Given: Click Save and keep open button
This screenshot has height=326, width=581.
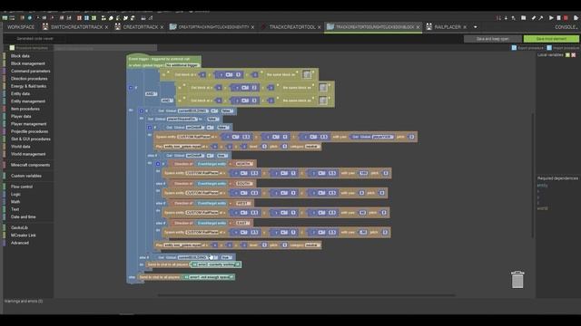Looking at the screenshot, I should point(492,39).
